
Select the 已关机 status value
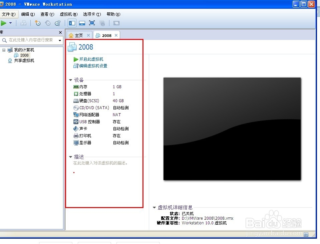click(x=188, y=214)
